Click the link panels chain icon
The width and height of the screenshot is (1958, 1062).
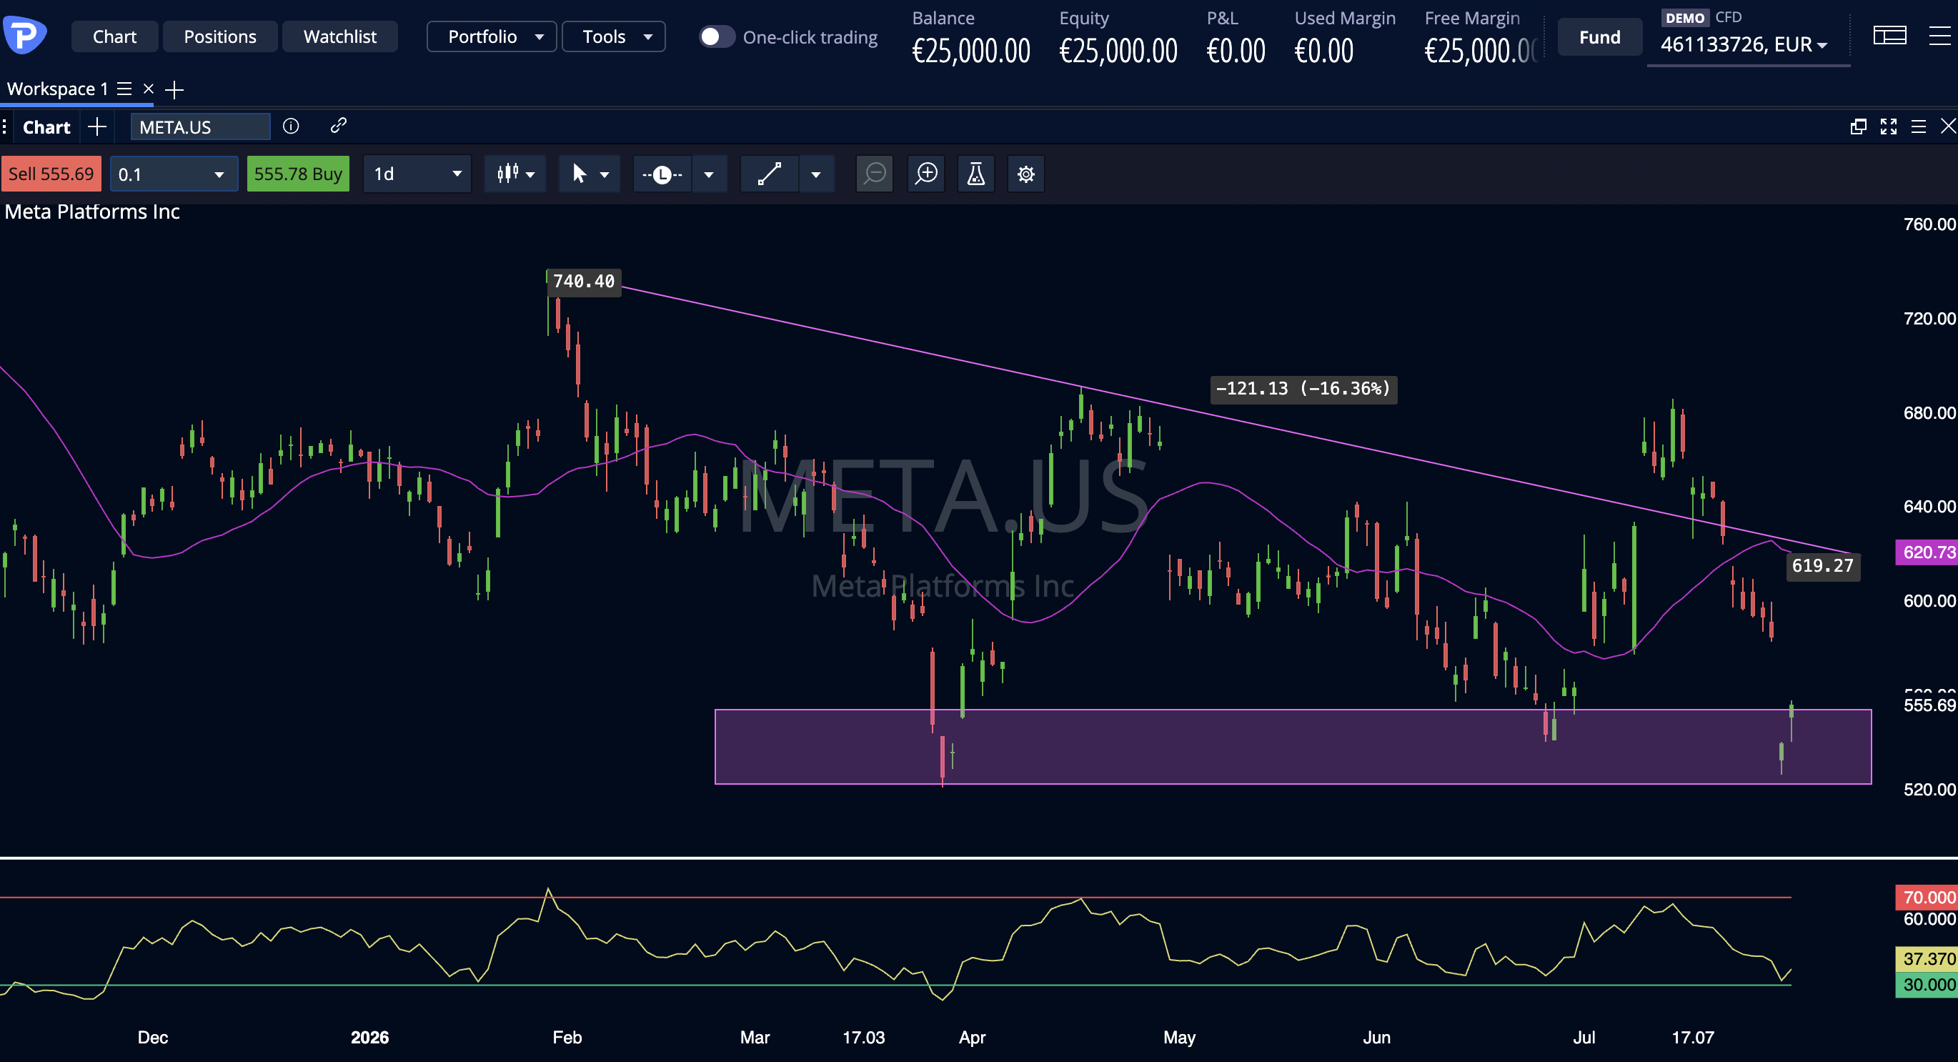pos(338,126)
